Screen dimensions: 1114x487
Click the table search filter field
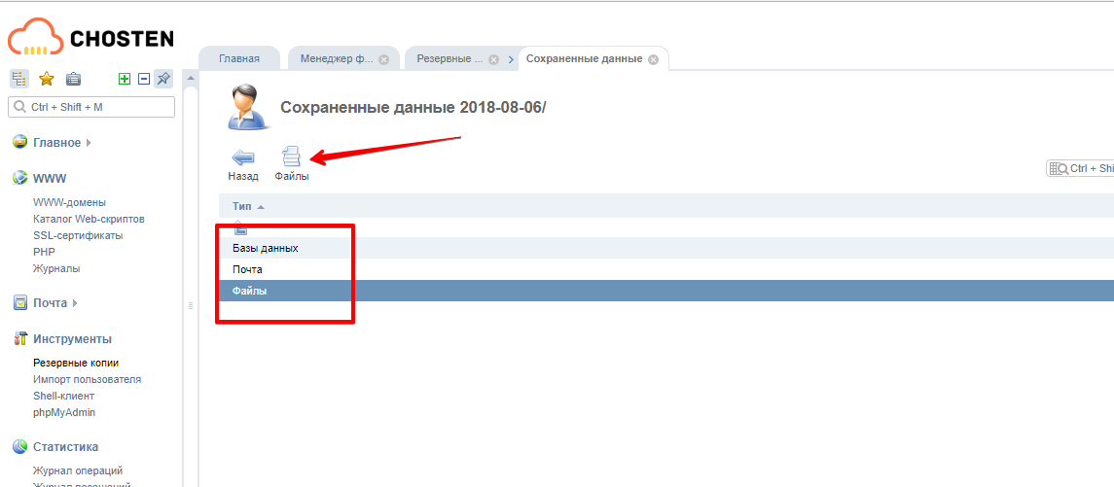pyautogui.click(x=1080, y=168)
